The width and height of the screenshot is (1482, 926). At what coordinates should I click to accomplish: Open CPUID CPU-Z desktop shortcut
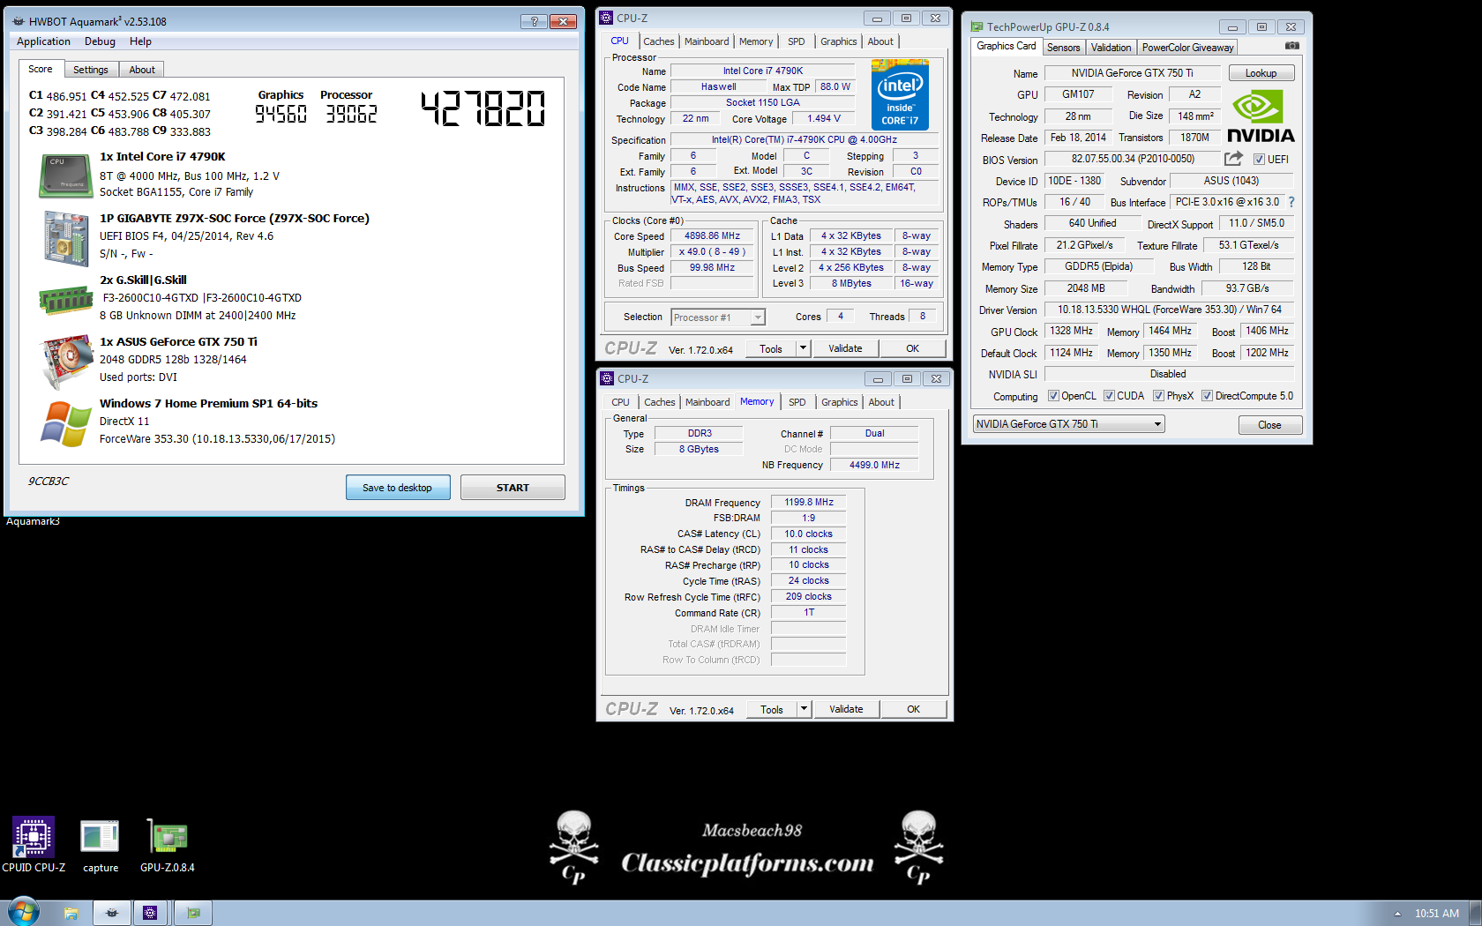click(34, 845)
